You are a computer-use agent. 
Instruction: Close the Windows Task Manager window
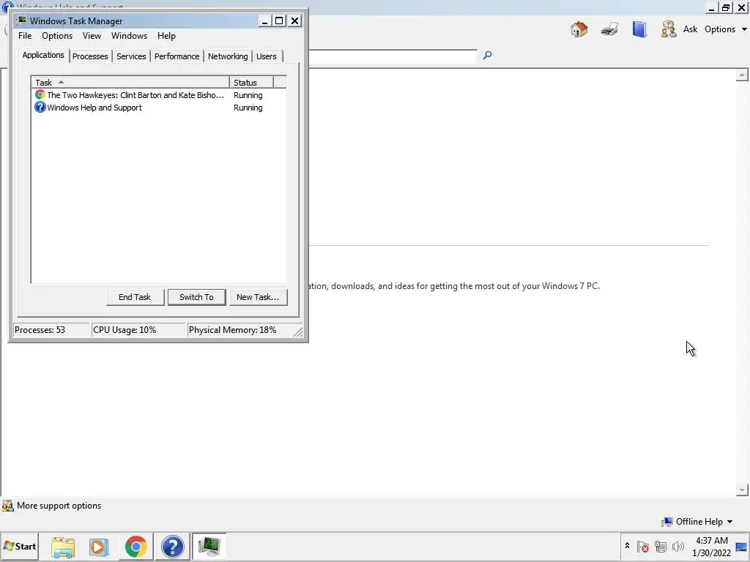point(294,21)
